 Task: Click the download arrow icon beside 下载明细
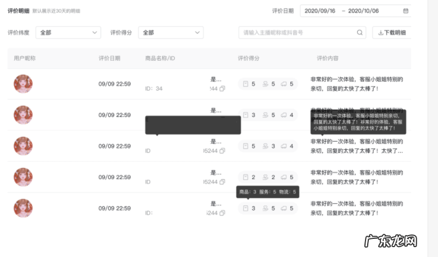[380, 33]
